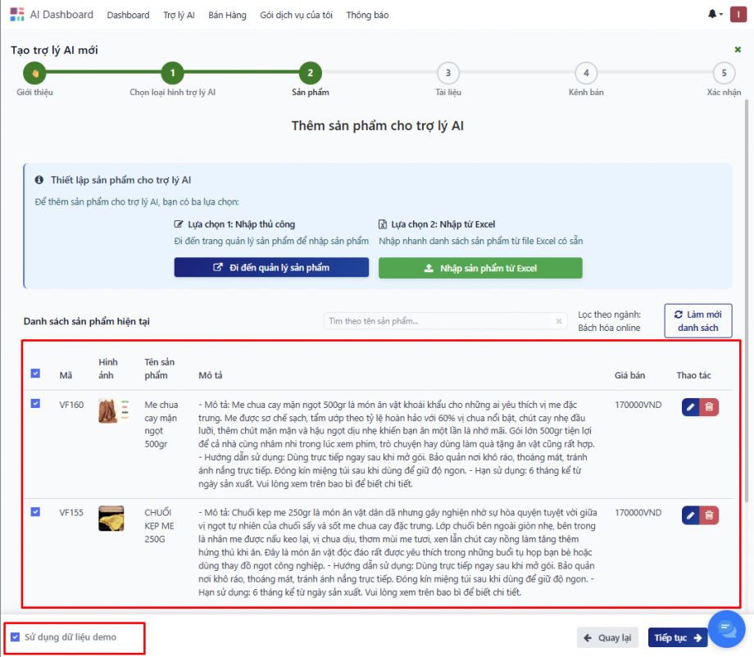Viewport: 754px width, 657px height.
Task: Jump to step 3 Tài liệu
Action: tap(447, 73)
